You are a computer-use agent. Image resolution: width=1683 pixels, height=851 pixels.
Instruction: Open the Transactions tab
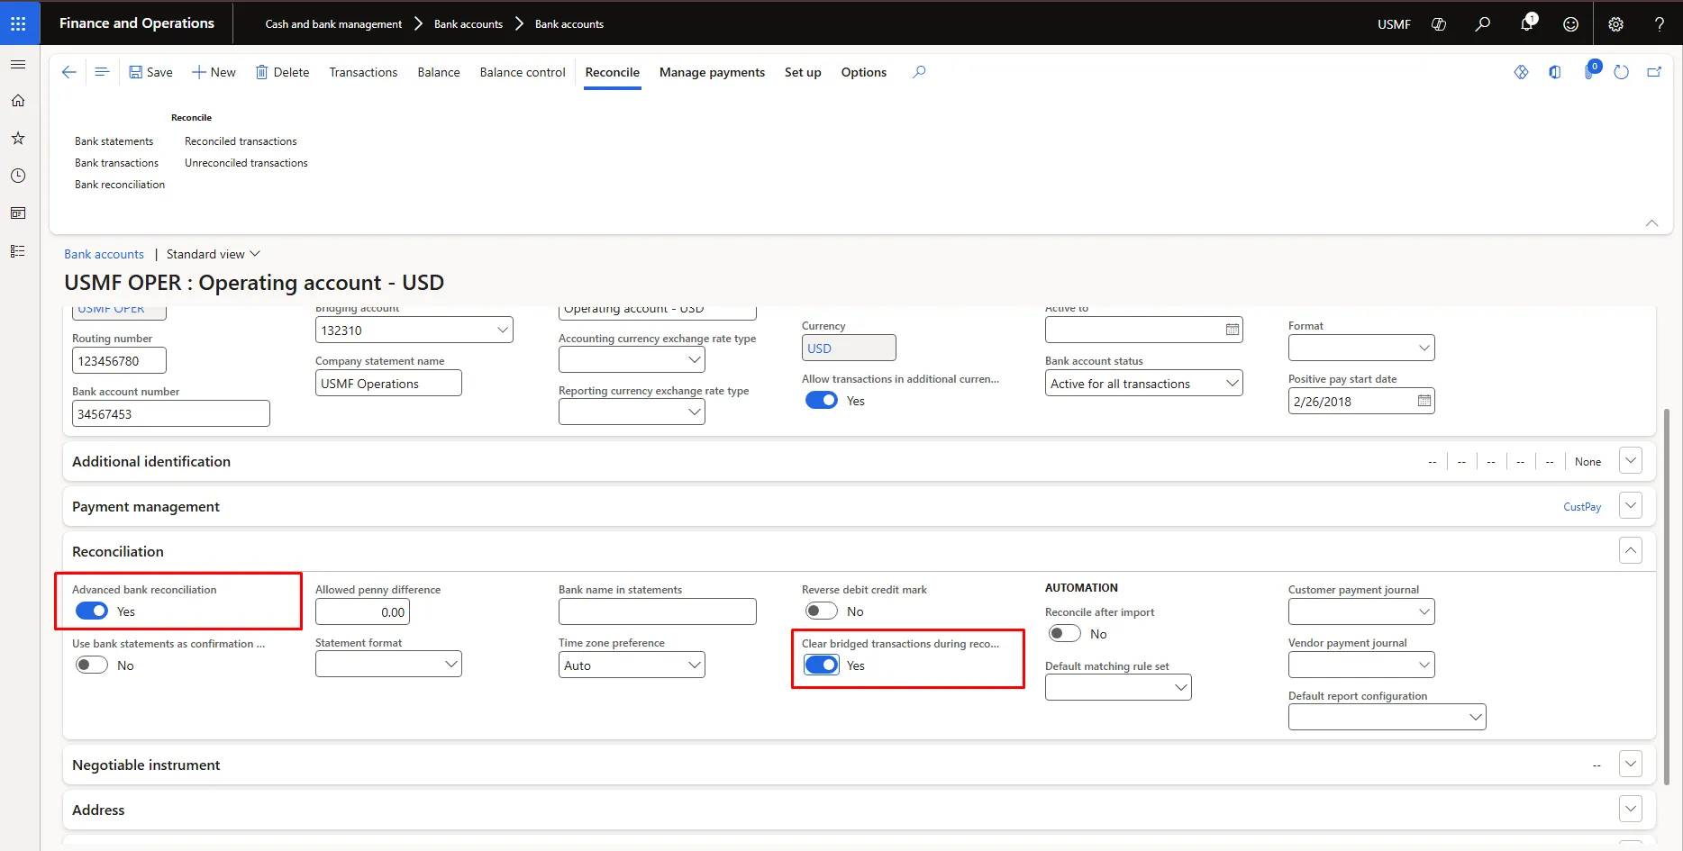click(363, 72)
